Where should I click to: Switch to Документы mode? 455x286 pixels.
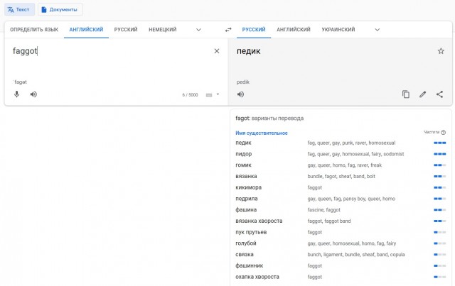pyautogui.click(x=60, y=9)
